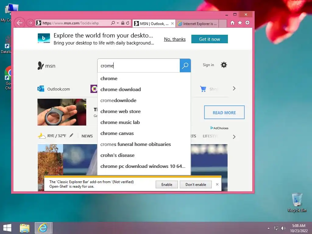Select the 'crohn's disease' suggestion
312x234 pixels.
pyautogui.click(x=144, y=155)
